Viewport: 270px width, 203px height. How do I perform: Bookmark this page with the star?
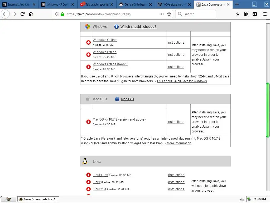click(169, 14)
